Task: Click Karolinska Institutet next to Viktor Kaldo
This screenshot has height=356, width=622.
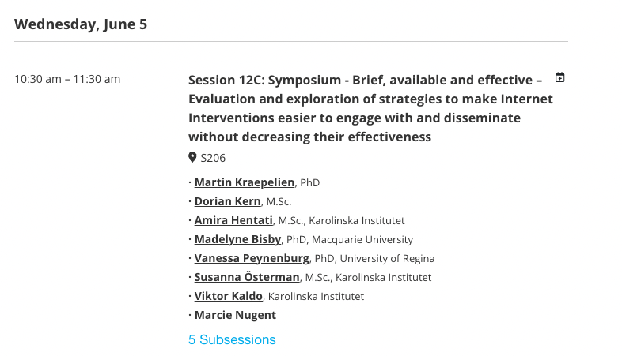Action: [316, 297]
